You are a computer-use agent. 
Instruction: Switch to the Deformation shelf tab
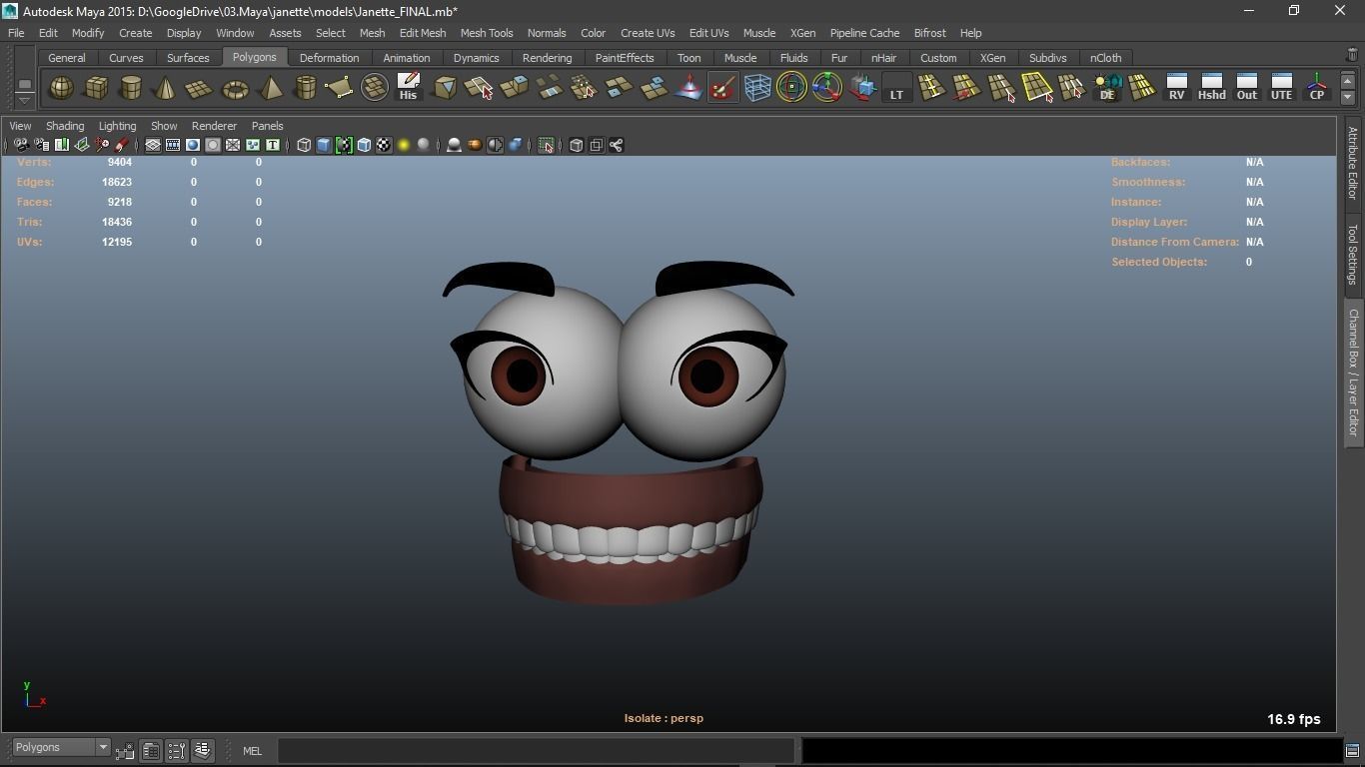(x=329, y=58)
